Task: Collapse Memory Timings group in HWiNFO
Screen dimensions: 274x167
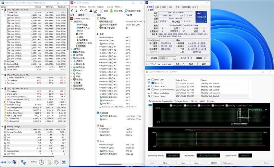Action: click(x=2, y=127)
